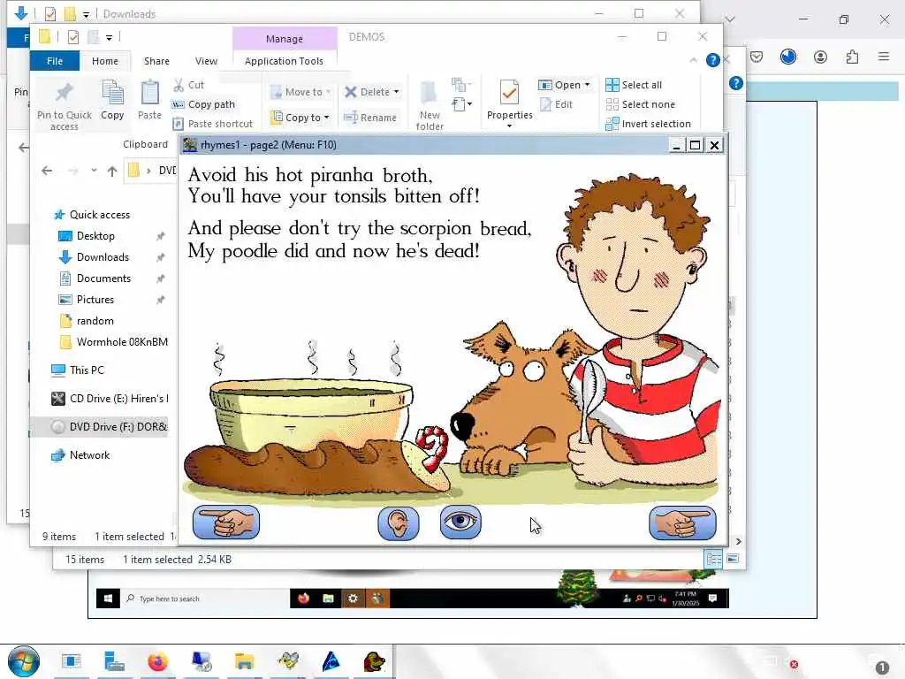Open the Application Tools tab
This screenshot has width=905, height=679.
coord(284,61)
